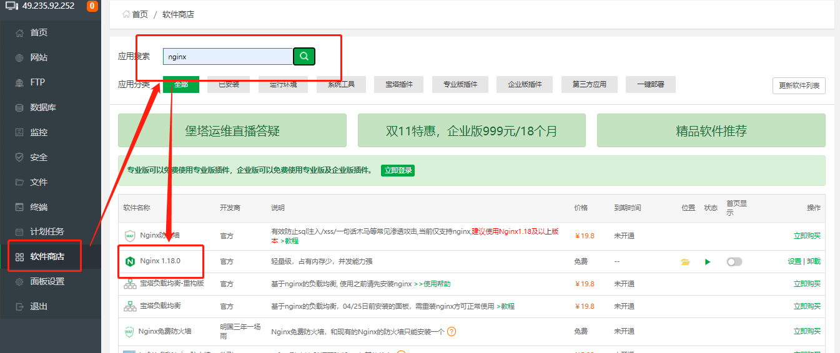Screen dimensions: 840x353
Task: Select the 一键部署 category tab
Action: tap(651, 84)
